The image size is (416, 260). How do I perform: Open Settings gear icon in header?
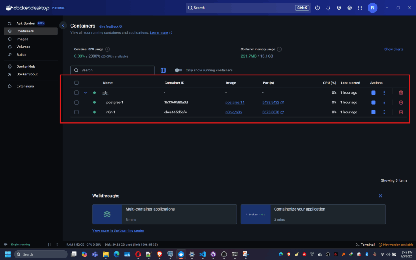(x=350, y=8)
